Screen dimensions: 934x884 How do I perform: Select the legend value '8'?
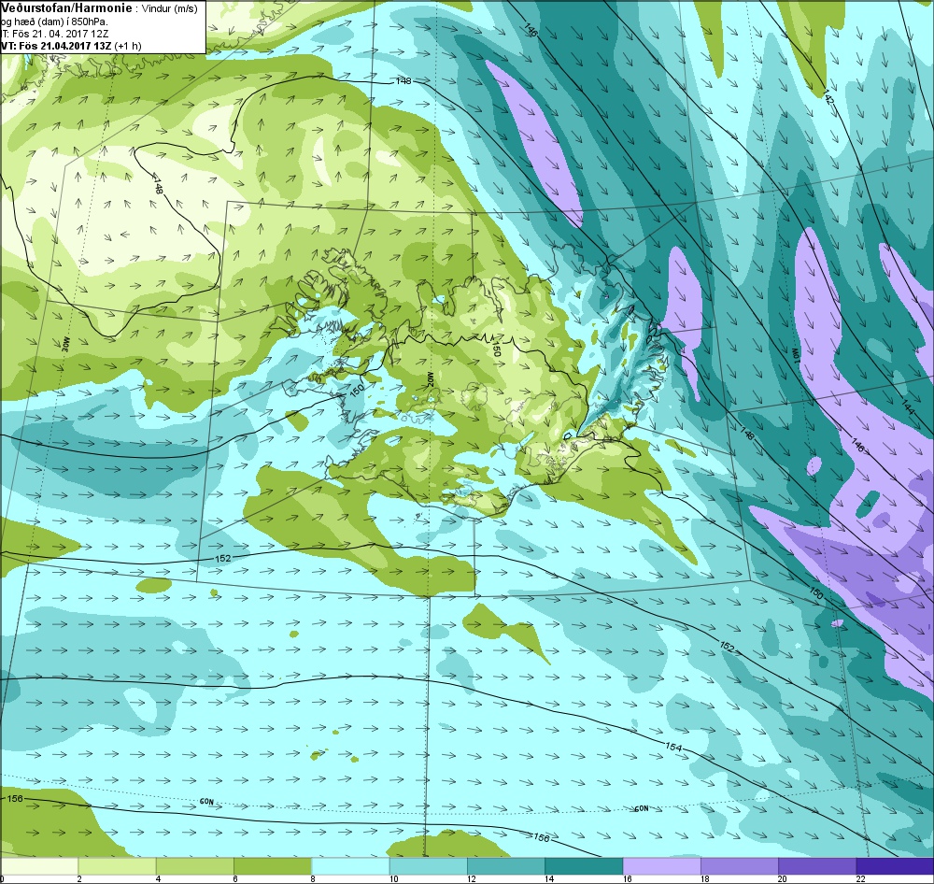313,878
